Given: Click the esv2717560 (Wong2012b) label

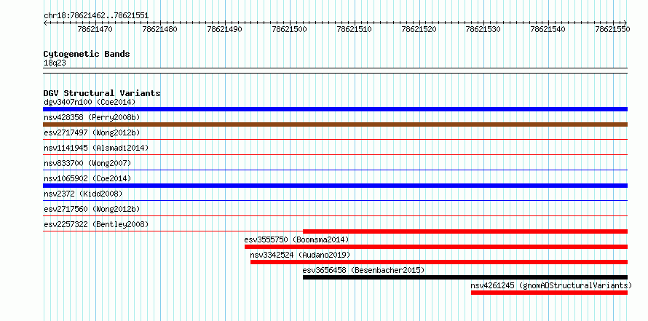Looking at the screenshot, I should pyautogui.click(x=92, y=209).
